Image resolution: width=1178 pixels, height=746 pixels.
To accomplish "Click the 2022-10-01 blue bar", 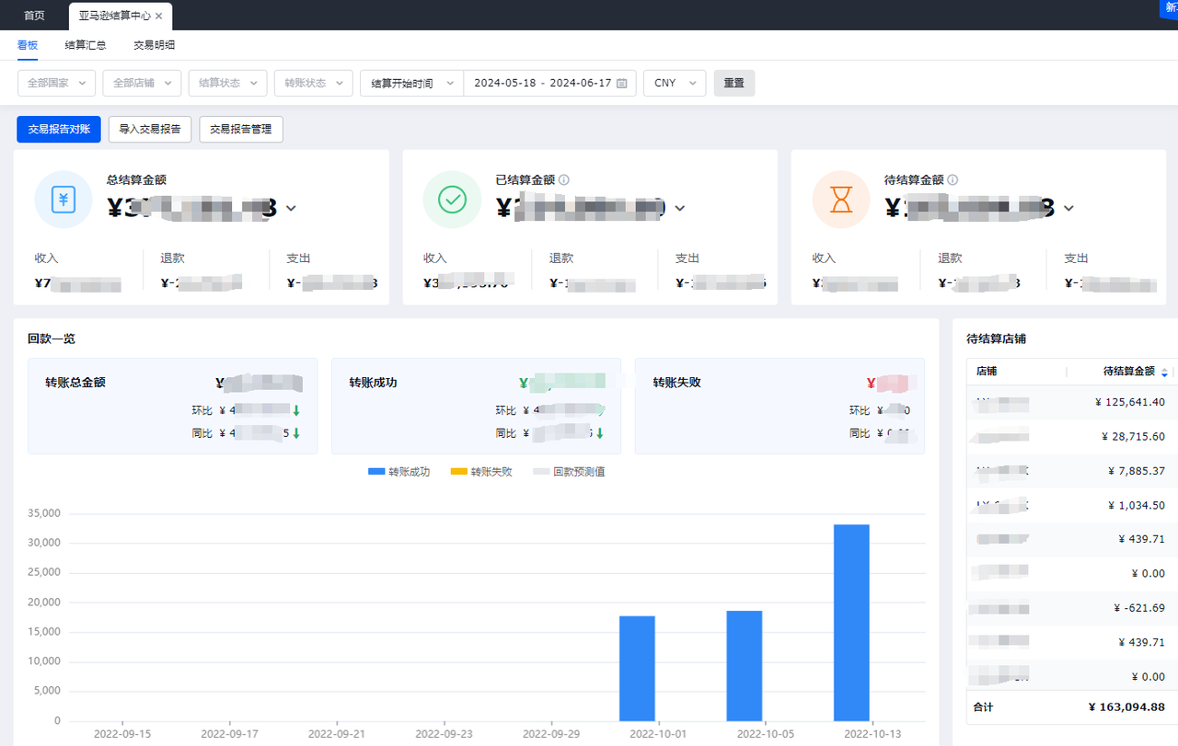I will click(x=637, y=669).
